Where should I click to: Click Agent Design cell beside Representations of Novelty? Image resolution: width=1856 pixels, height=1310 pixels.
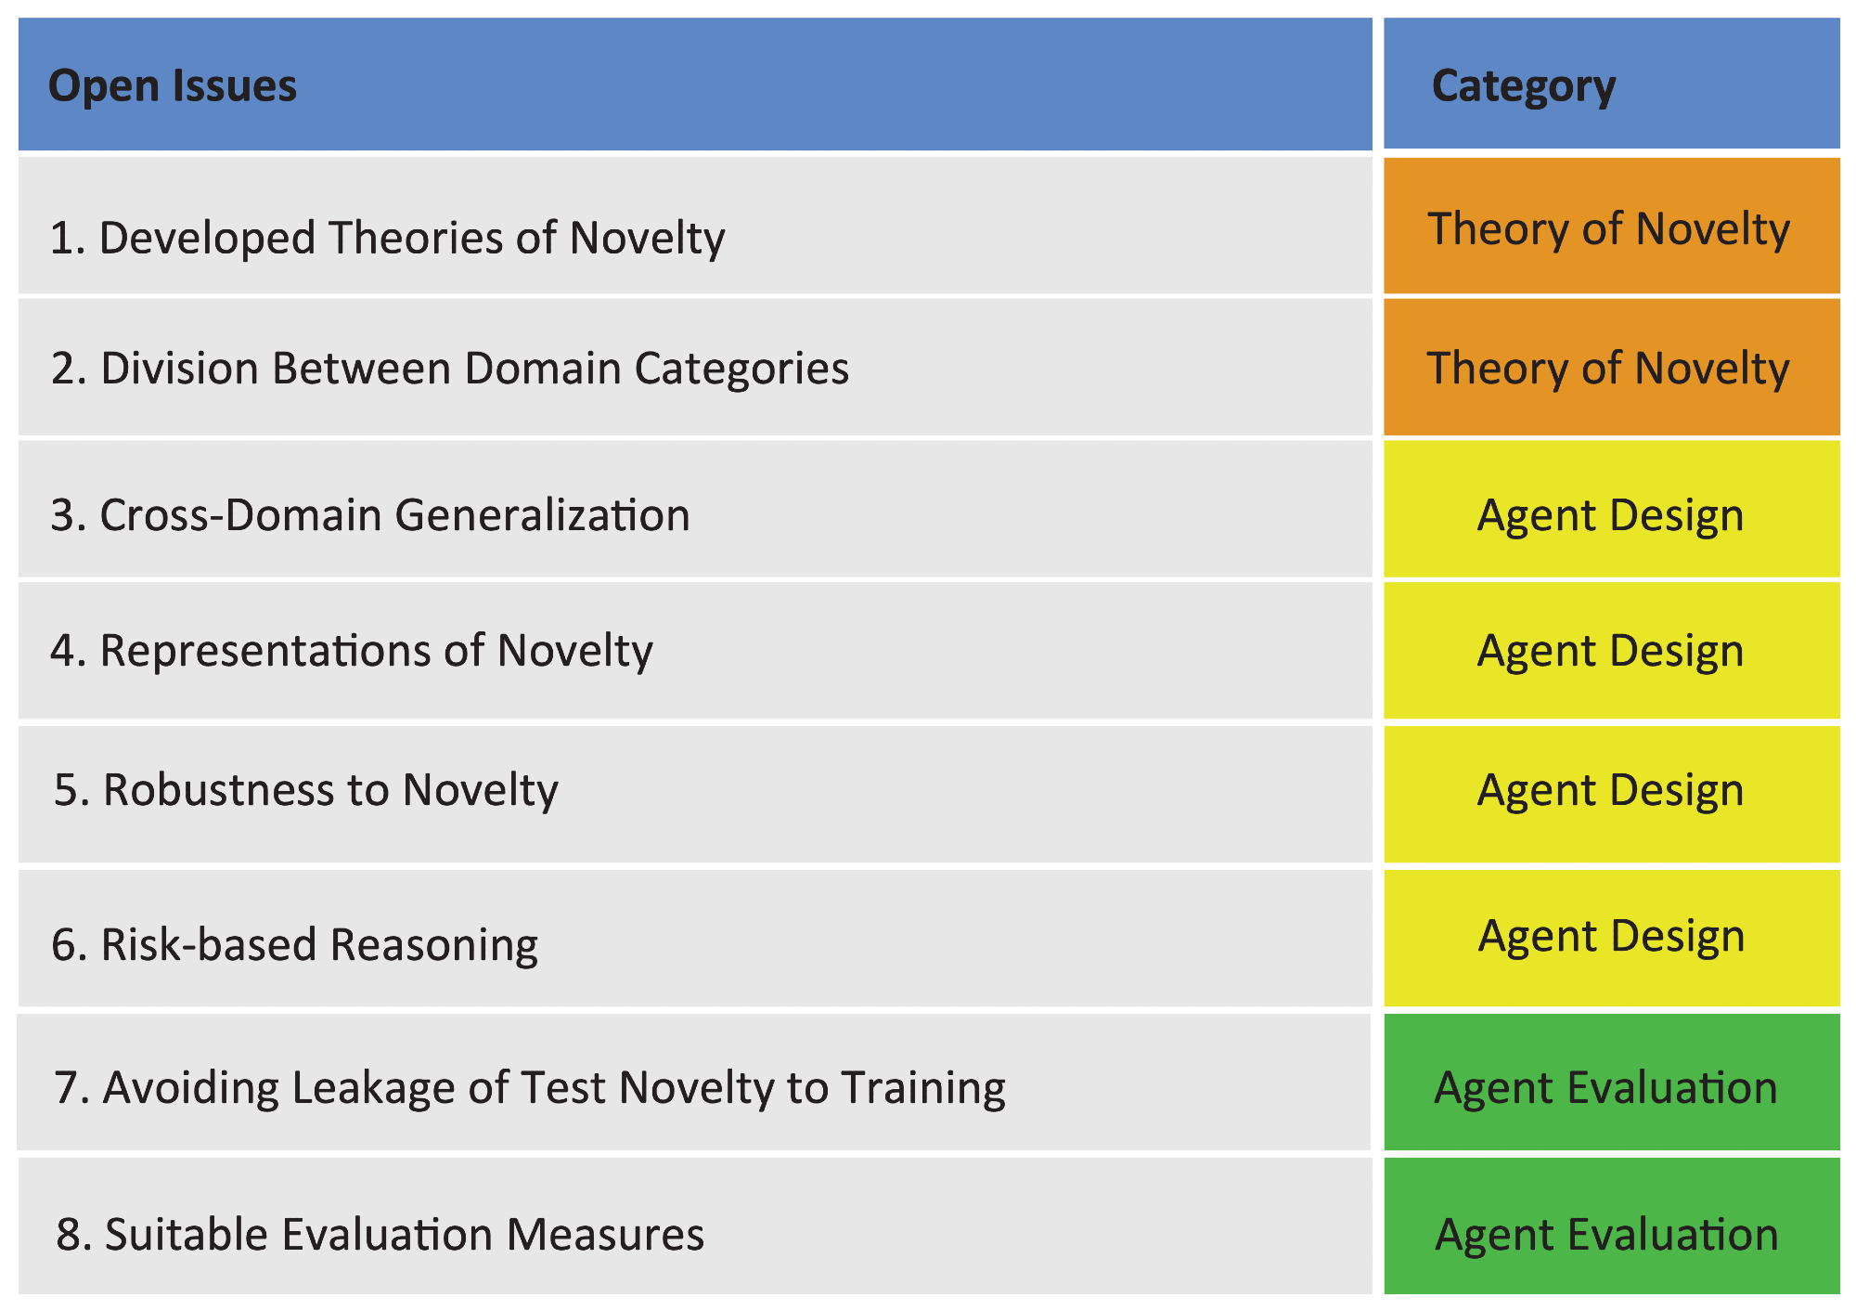point(1610,650)
